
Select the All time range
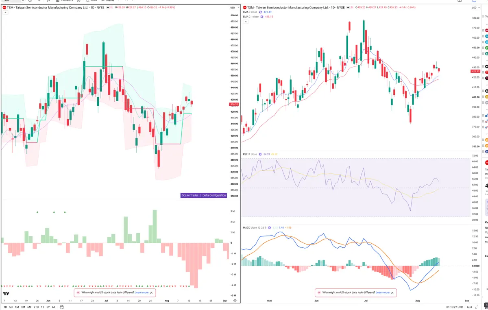54,307
